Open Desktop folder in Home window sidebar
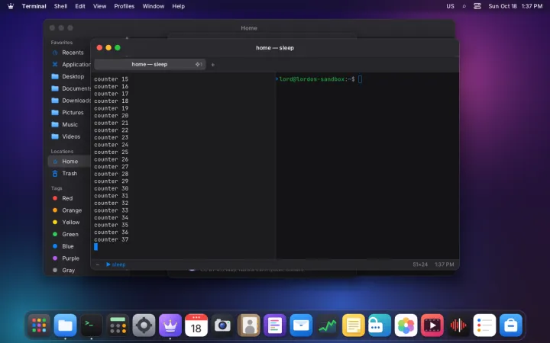This screenshot has height=343, width=550. (x=70, y=76)
